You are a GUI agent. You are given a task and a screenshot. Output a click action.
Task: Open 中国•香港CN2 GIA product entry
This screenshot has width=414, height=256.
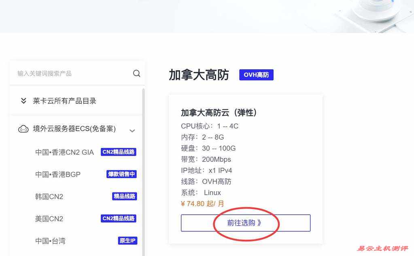(x=64, y=152)
